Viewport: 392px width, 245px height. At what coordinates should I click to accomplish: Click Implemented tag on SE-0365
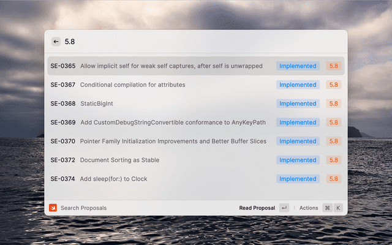click(x=298, y=66)
